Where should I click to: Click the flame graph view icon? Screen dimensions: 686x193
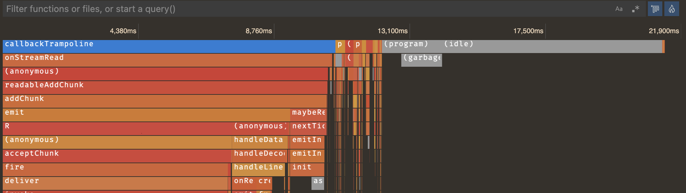pos(672,9)
